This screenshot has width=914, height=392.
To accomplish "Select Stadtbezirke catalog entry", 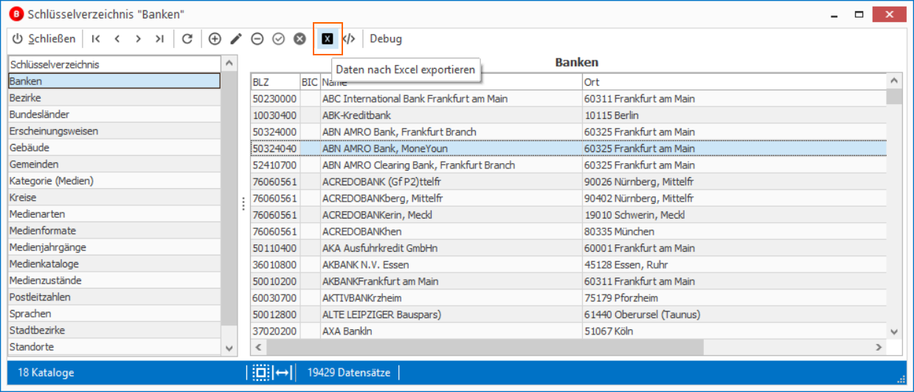I will [x=114, y=330].
